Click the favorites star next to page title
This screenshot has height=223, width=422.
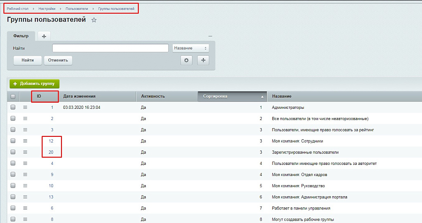tap(94, 20)
